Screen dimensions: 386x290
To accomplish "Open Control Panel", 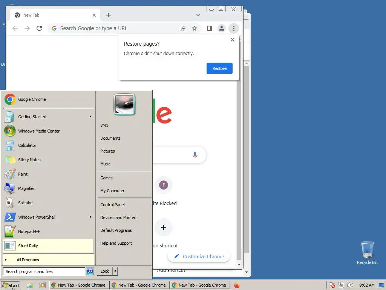I will (124, 205).
